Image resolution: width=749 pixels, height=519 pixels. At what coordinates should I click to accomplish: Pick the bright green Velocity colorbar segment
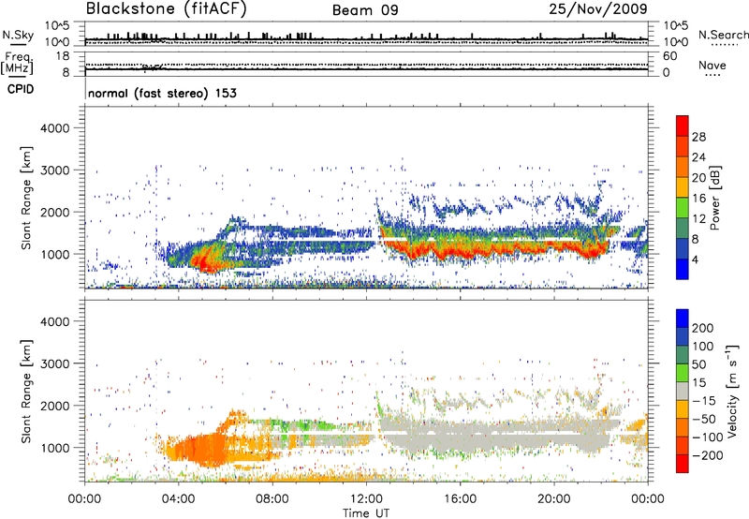(683, 373)
